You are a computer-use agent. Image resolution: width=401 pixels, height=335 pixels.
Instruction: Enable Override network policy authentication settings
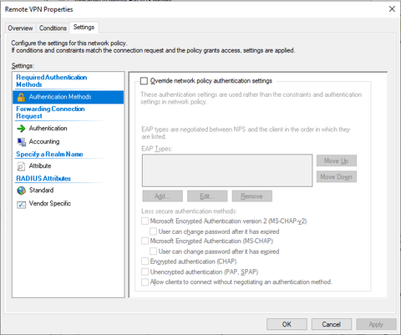point(144,81)
